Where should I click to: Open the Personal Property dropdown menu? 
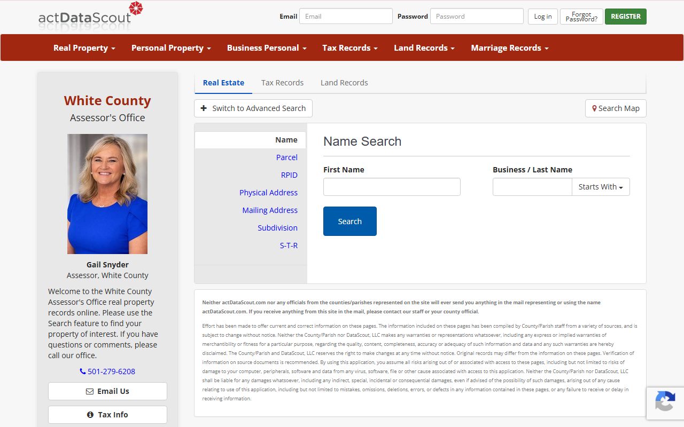point(171,48)
